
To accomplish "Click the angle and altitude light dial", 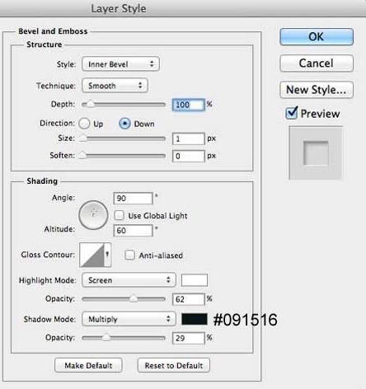I will (93, 215).
